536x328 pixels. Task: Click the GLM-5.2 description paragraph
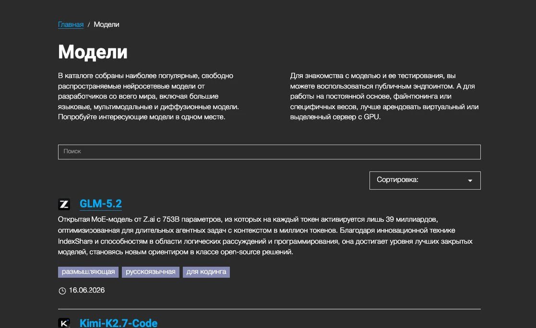(265, 236)
